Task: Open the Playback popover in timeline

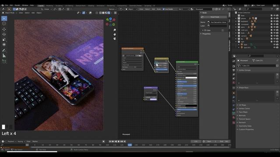Action: pos(12,141)
